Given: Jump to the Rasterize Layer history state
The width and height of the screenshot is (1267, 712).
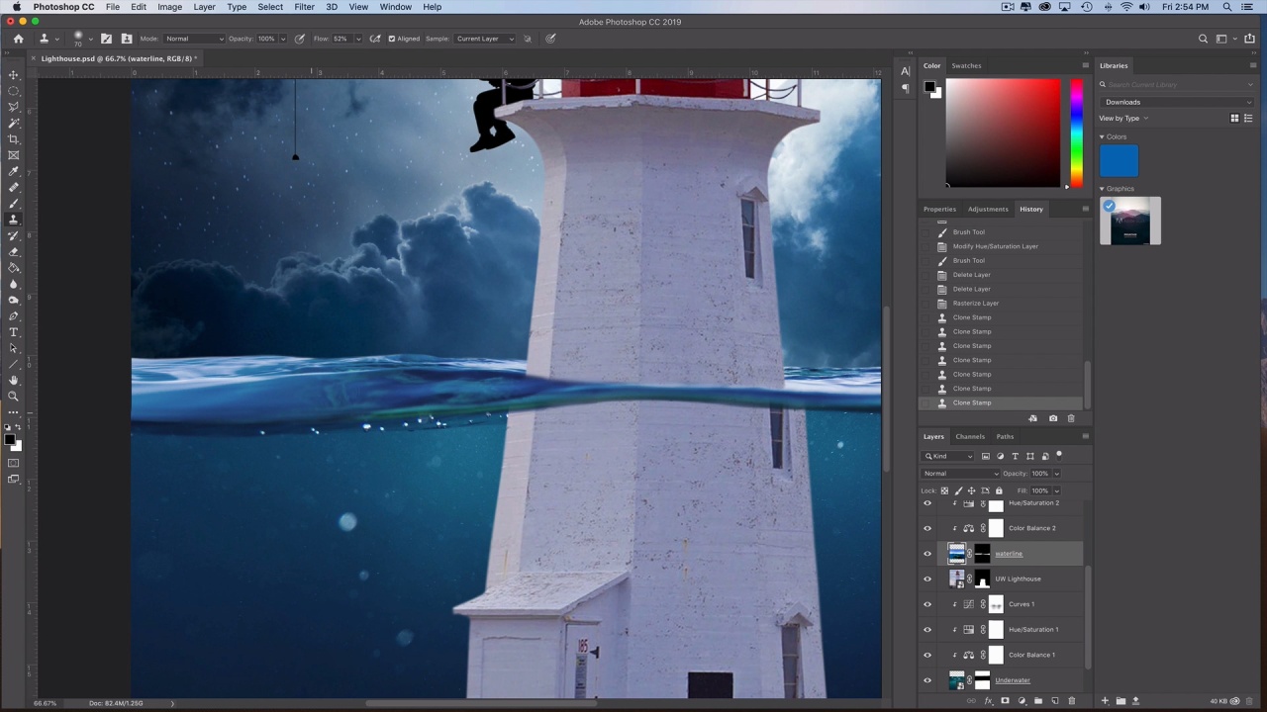Looking at the screenshot, I should click(x=975, y=304).
